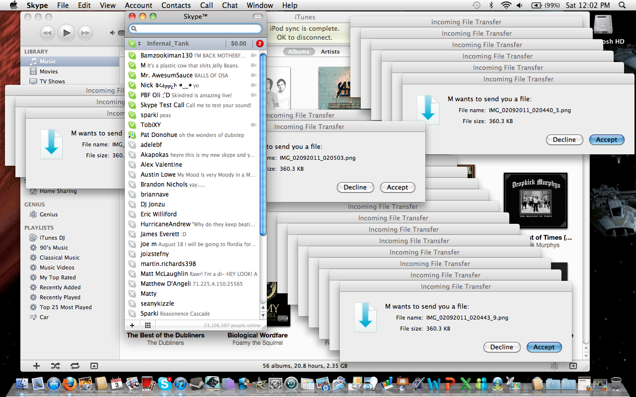
Task: Select Genius in iTunes sidebar
Action: 70,214
